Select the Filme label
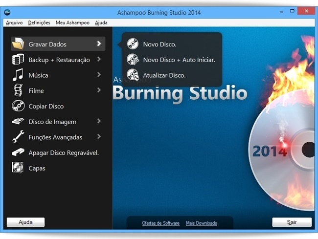 (x=36, y=91)
